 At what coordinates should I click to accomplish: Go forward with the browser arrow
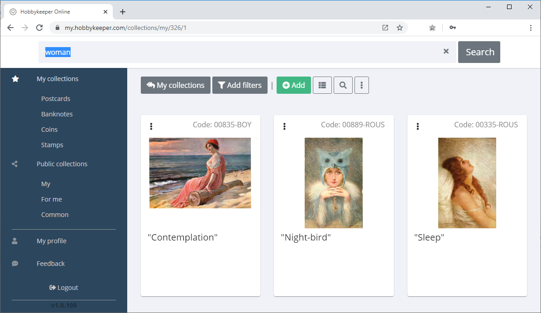pyautogui.click(x=25, y=28)
